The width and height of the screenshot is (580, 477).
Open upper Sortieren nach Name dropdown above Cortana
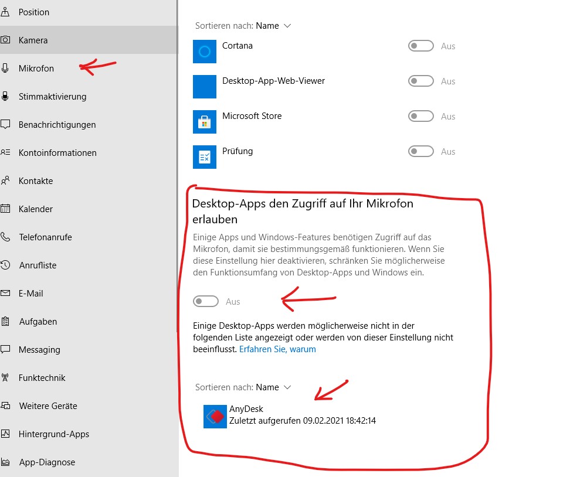(x=243, y=26)
